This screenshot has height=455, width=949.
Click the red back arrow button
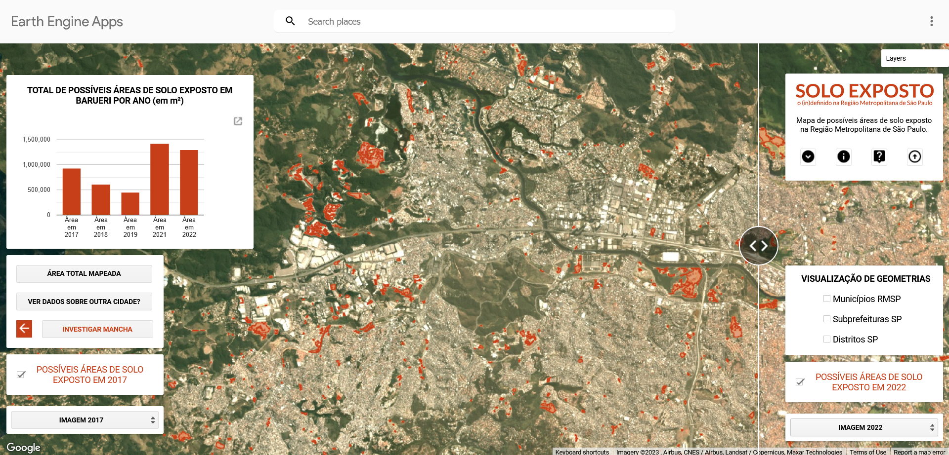tap(24, 329)
